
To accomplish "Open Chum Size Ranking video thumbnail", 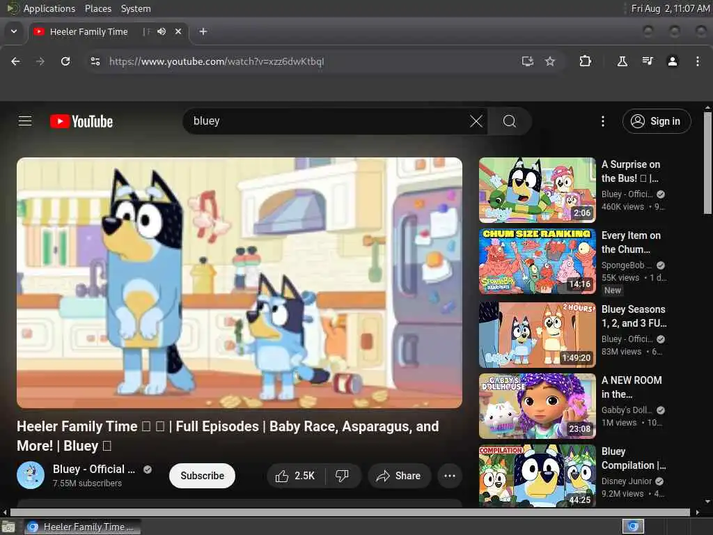I will (537, 261).
